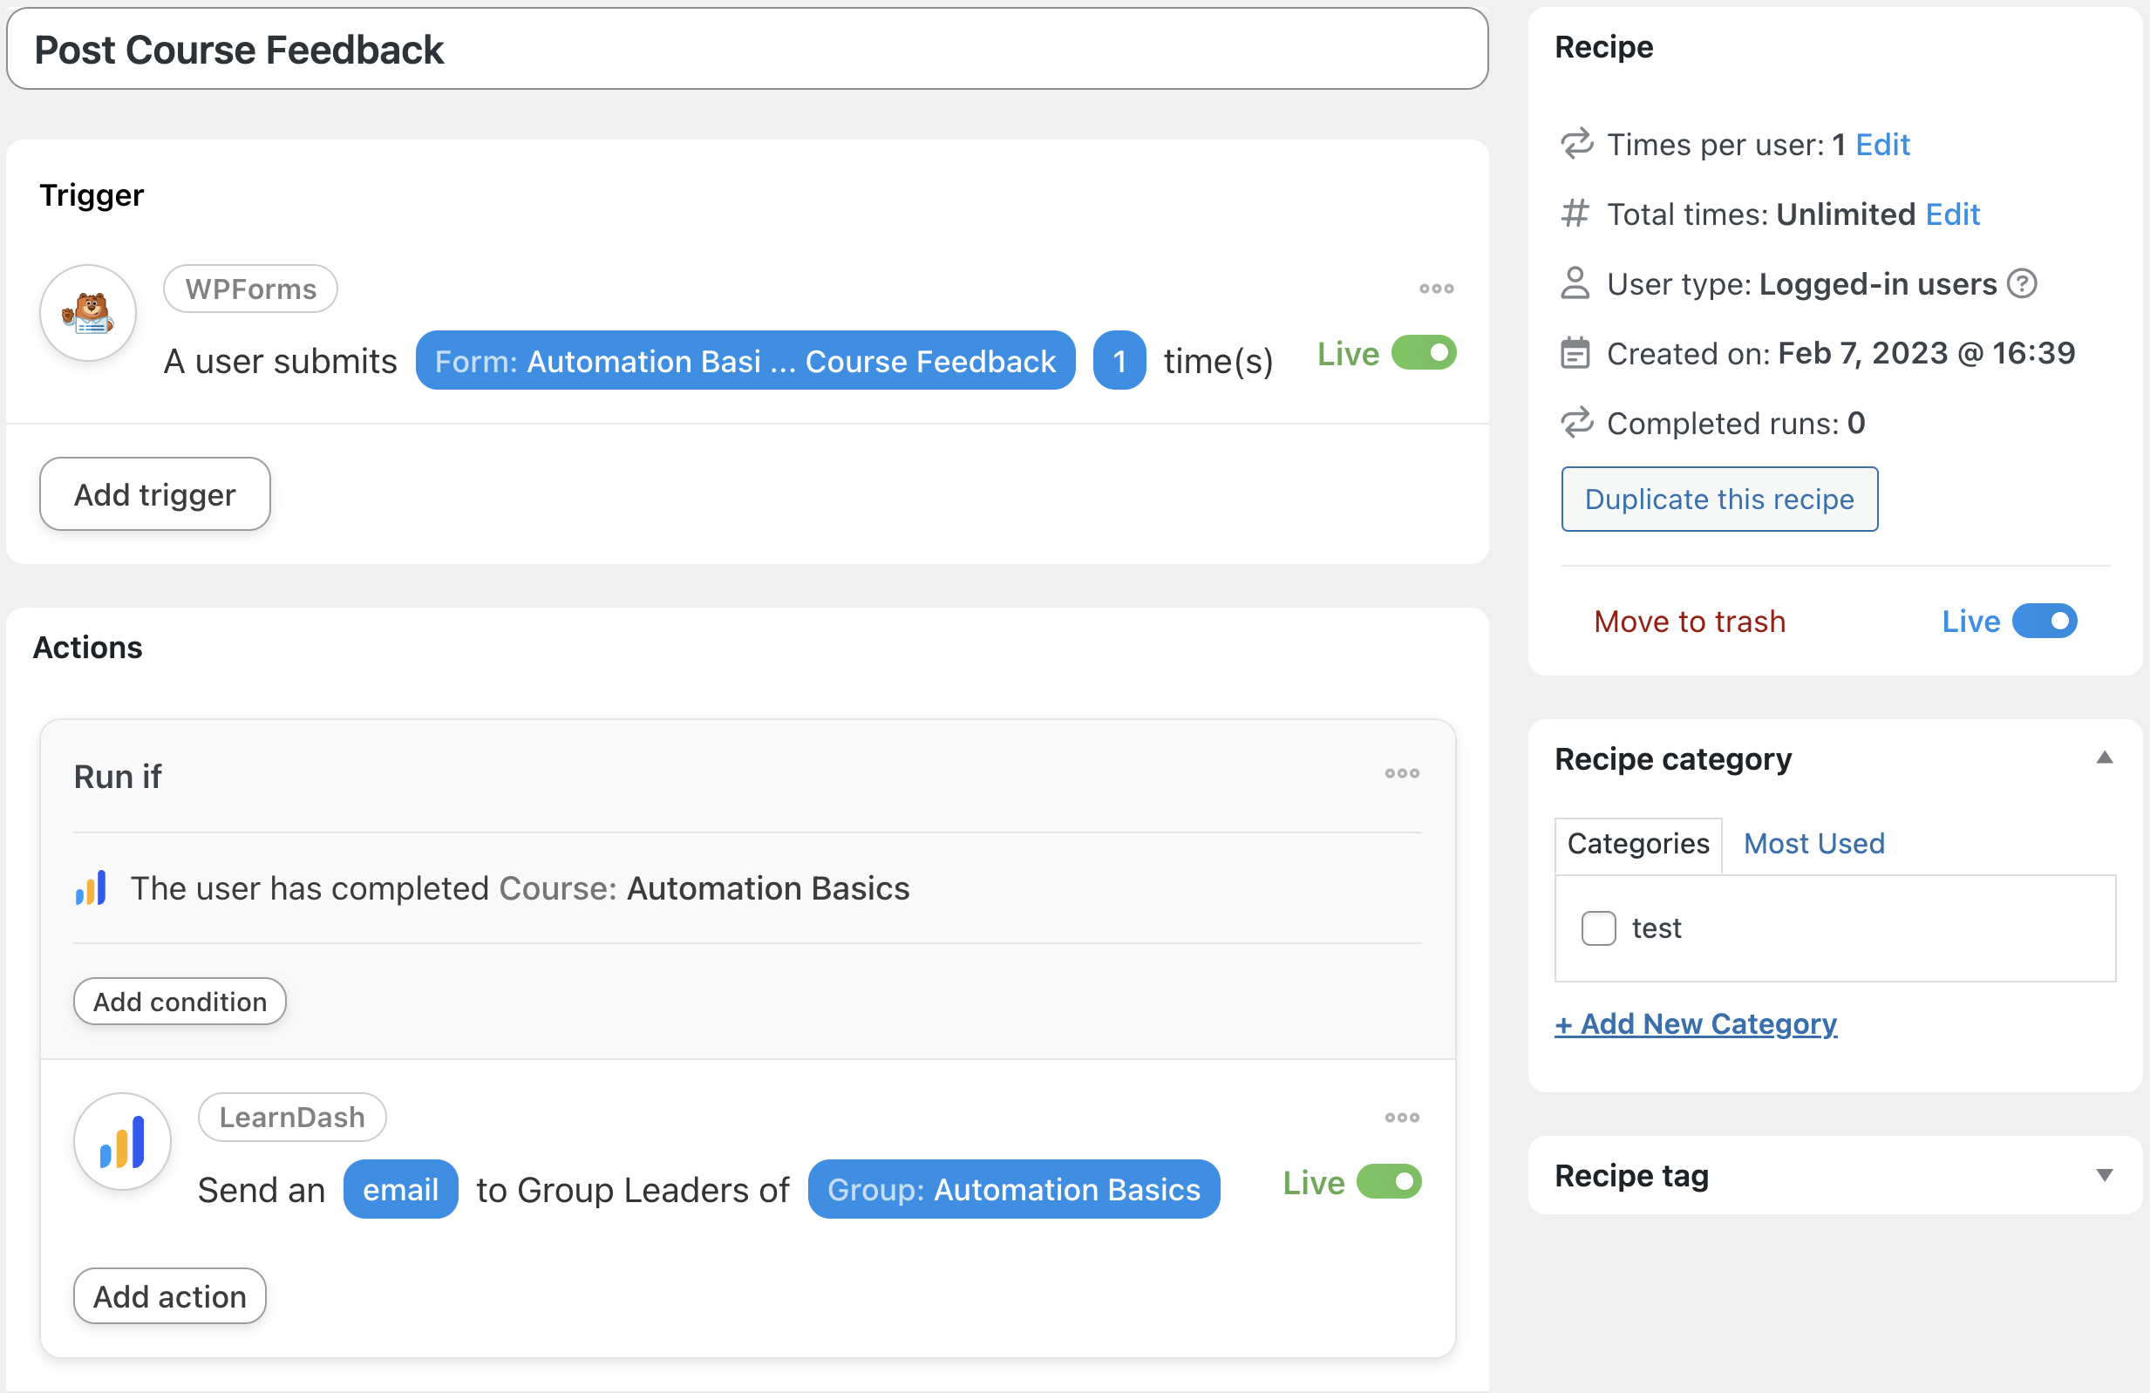2150x1393 pixels.
Task: Click the user icon beside User type
Action: tap(1575, 283)
